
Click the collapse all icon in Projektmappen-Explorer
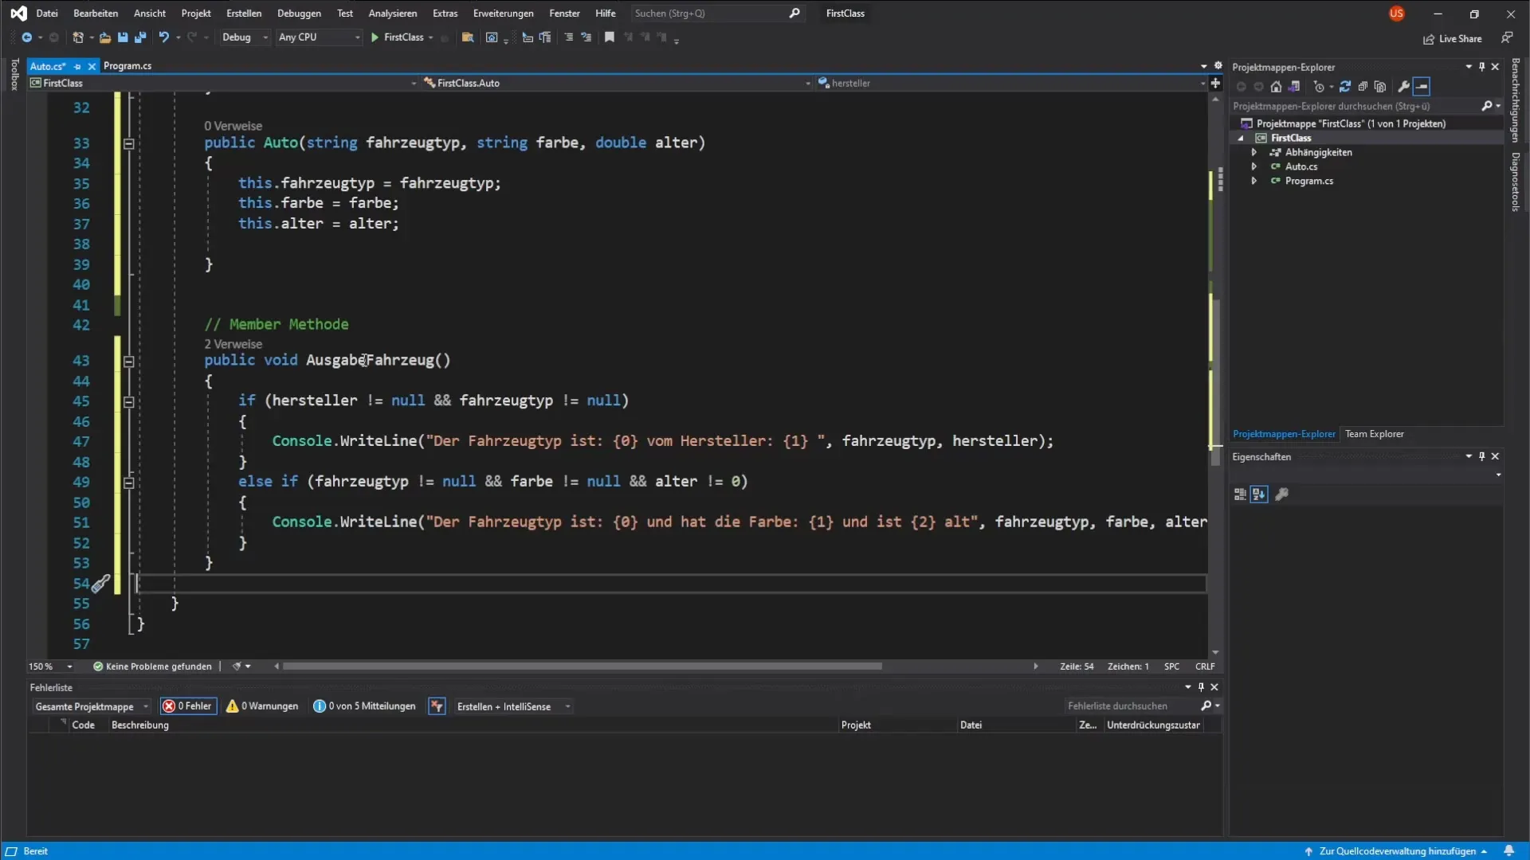coord(1363,87)
